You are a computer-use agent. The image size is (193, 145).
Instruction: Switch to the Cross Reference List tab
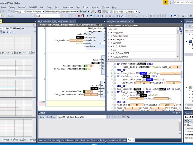click(71, 140)
